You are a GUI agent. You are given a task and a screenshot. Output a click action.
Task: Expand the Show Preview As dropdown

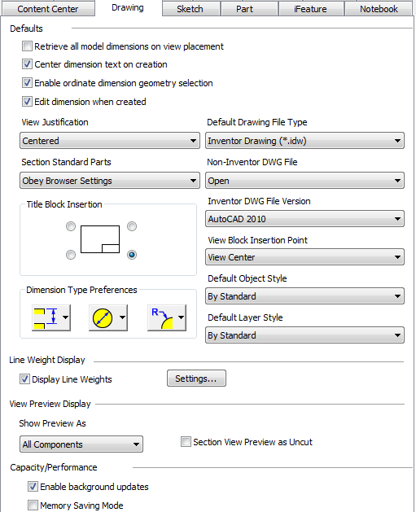pos(81,444)
